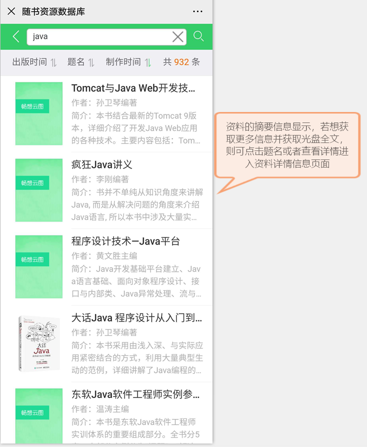Screen dimensions: 367x447
Task: Sort results by 题名
Action: [x=76, y=62]
